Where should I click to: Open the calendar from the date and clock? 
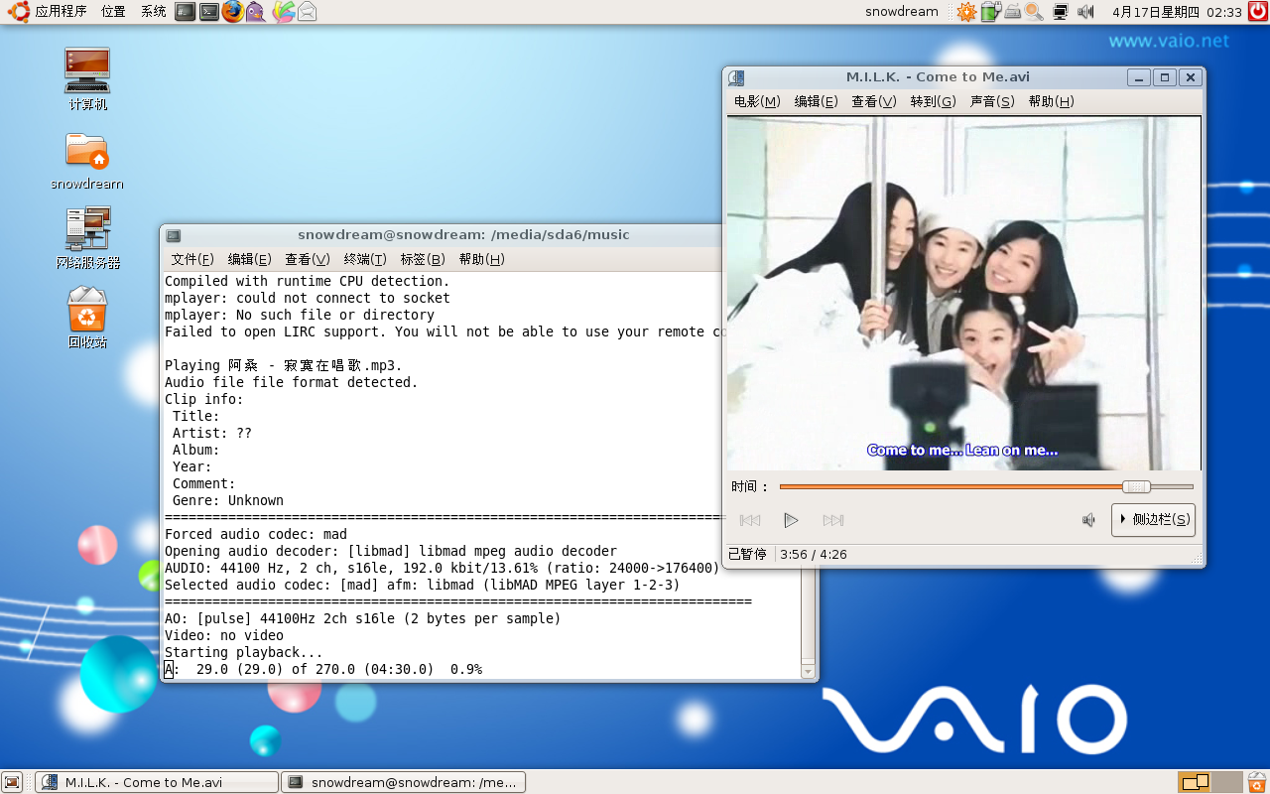(x=1177, y=12)
